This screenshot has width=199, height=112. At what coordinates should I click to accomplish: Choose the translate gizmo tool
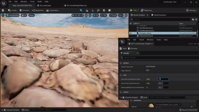(x=76, y=15)
